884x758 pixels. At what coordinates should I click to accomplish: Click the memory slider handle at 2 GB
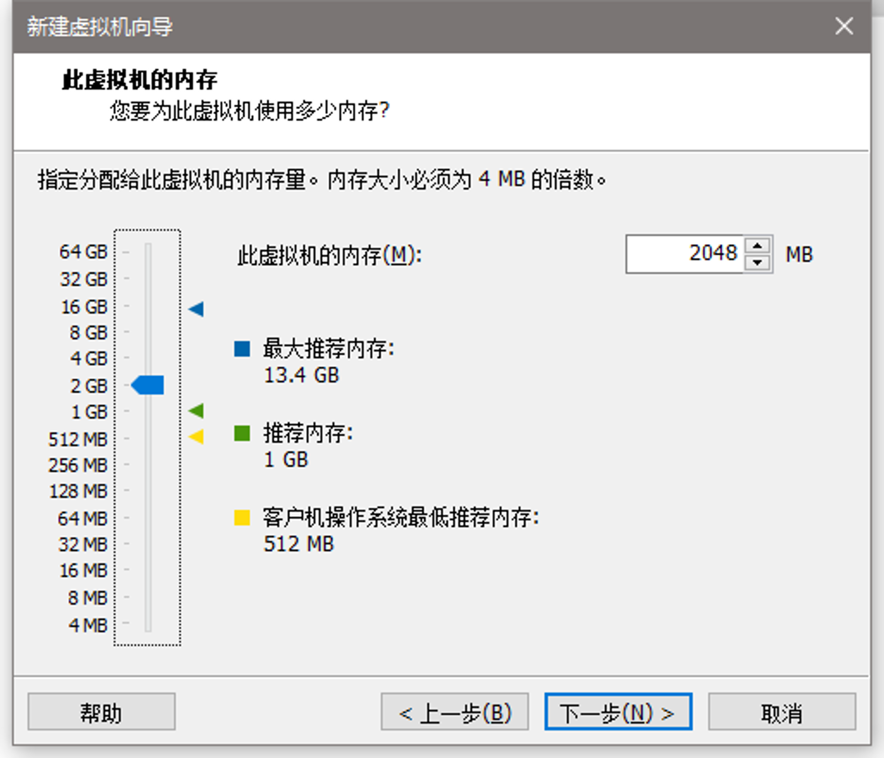148,385
